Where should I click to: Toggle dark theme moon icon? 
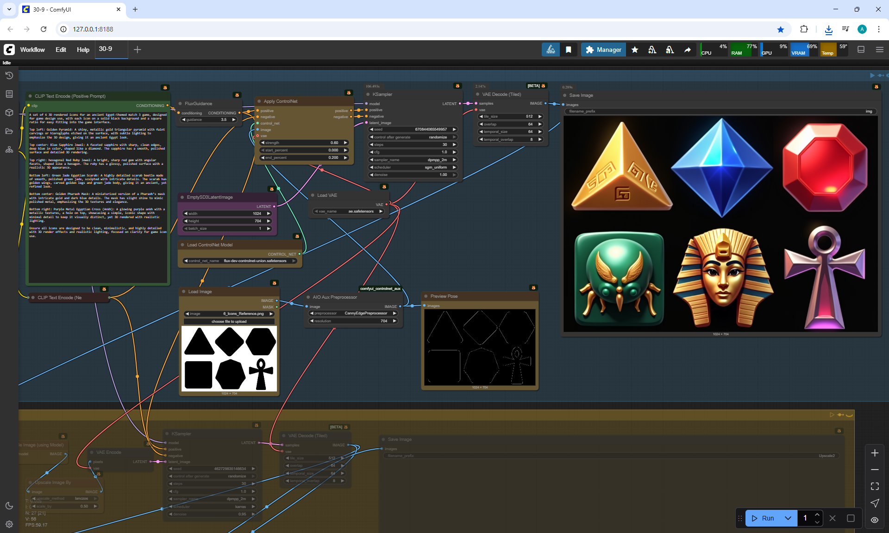pyautogui.click(x=9, y=506)
